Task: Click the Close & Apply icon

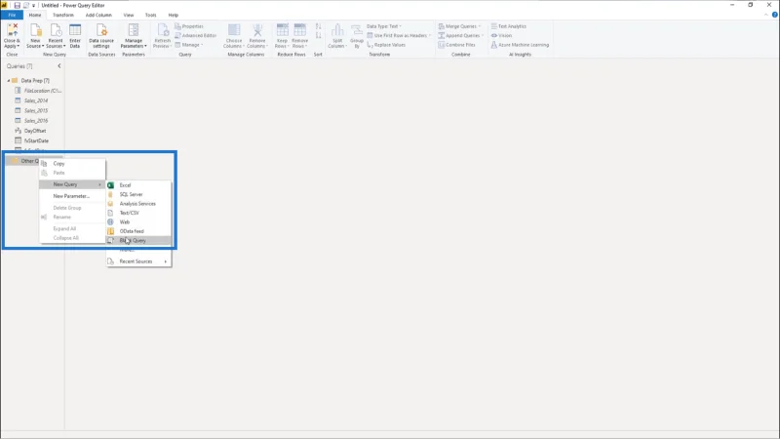Action: click(x=12, y=30)
